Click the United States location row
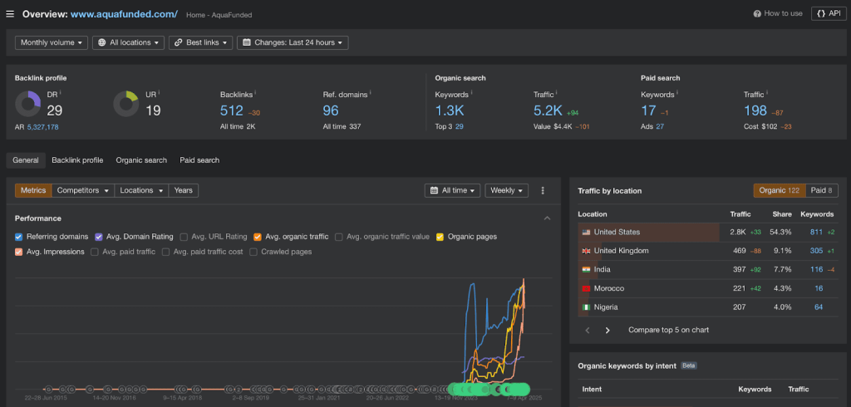The image size is (851, 407). pos(708,233)
